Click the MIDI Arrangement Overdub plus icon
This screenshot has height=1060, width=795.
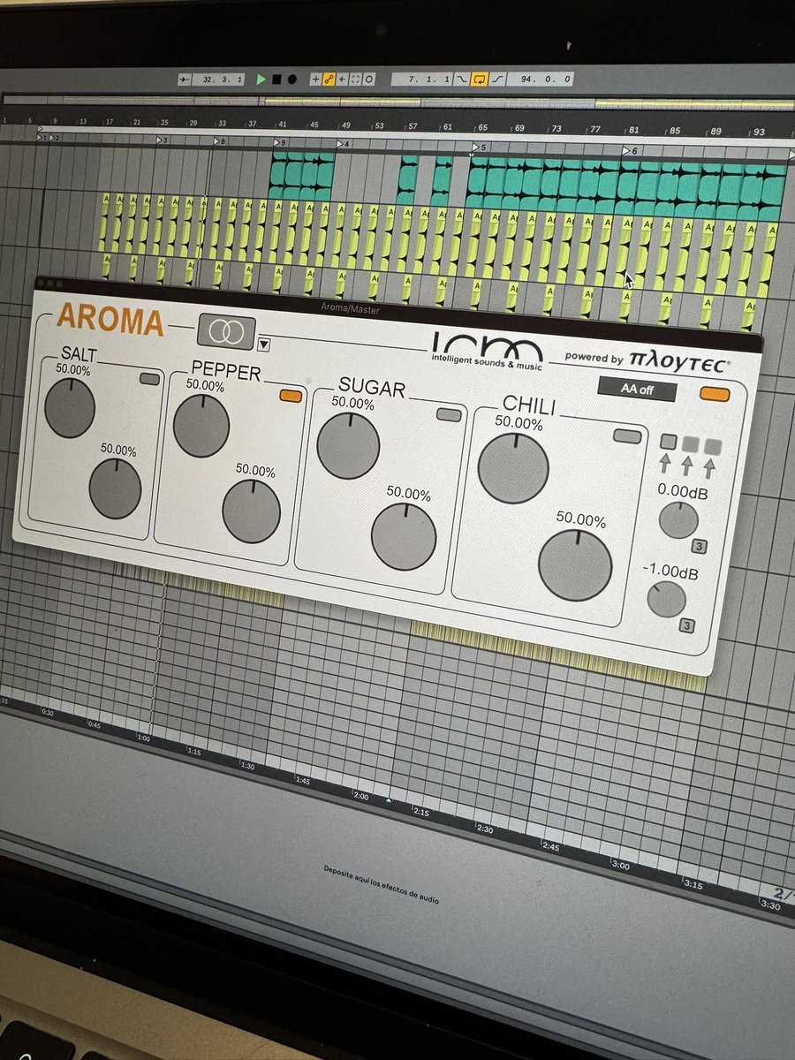point(315,79)
